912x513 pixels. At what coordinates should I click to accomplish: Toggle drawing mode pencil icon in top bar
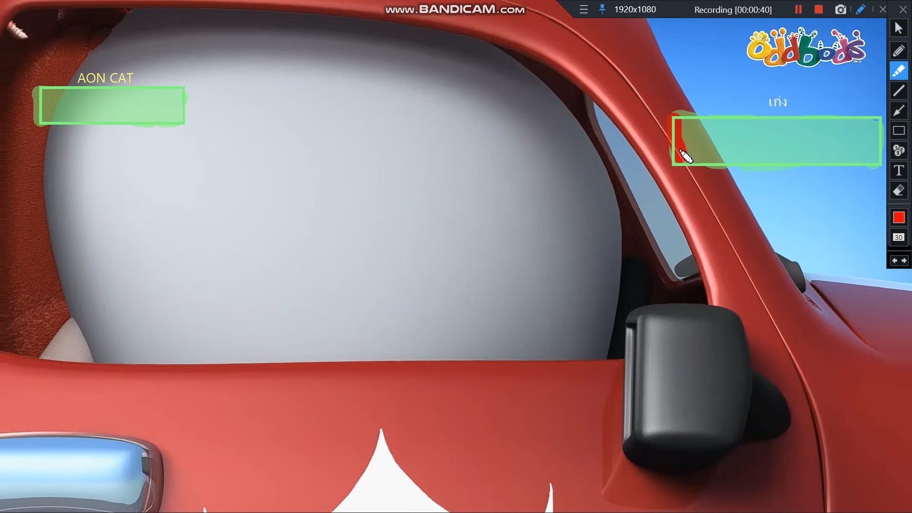pos(861,9)
